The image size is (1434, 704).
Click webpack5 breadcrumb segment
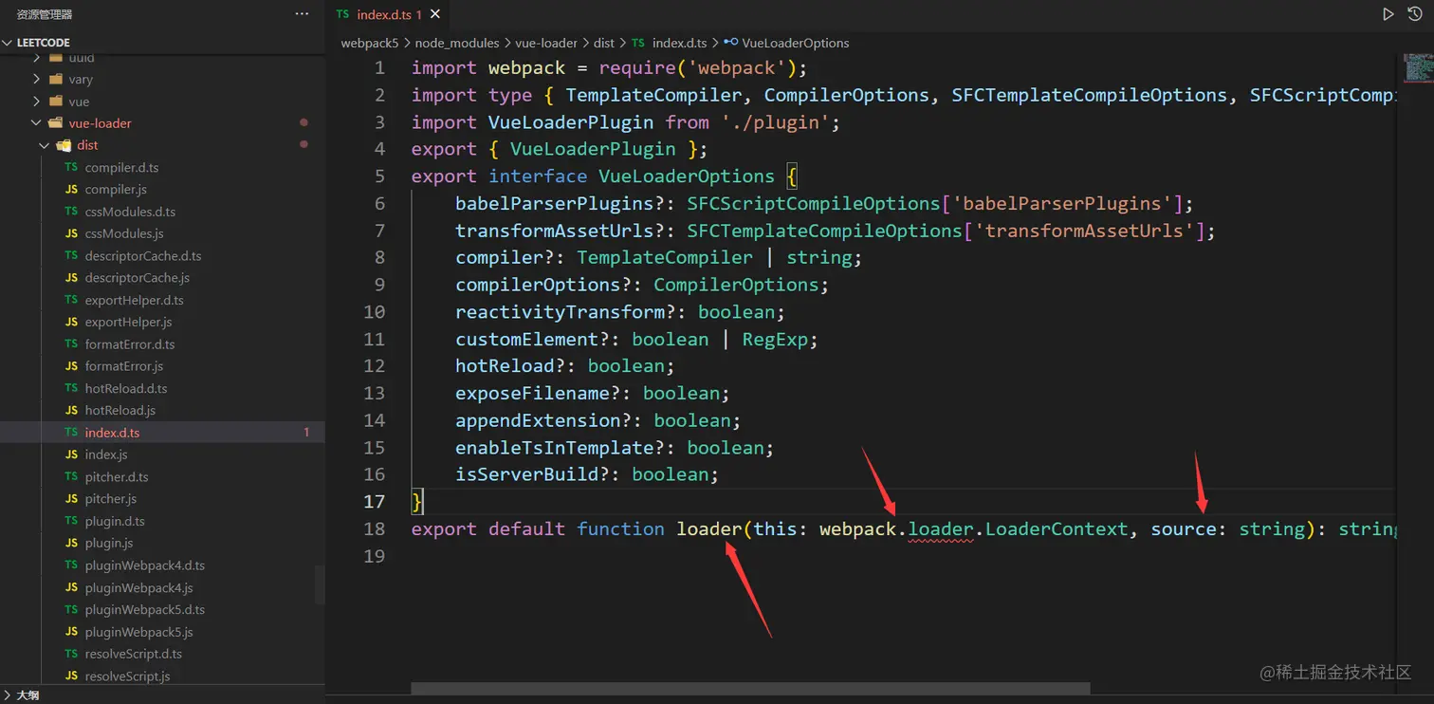[370, 43]
